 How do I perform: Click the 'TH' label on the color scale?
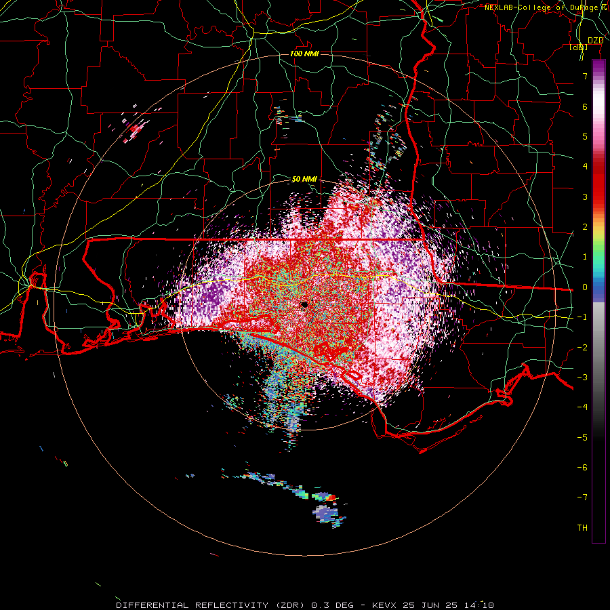click(582, 528)
